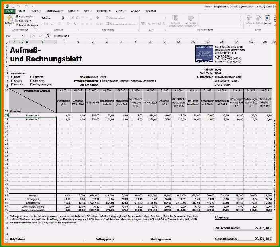The image size is (280, 247).
Task: Toggle underline U formatting
Action: click(51, 24)
